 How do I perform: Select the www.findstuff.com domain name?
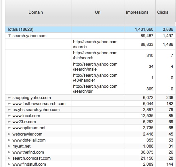coord(29,164)
